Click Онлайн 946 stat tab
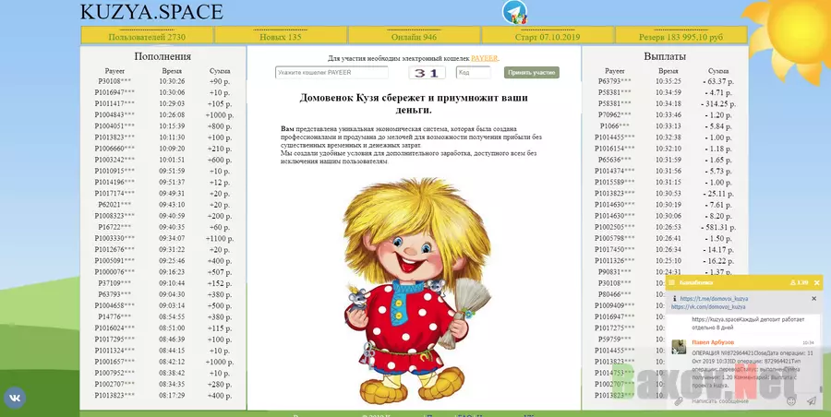831x417 pixels. pyautogui.click(x=414, y=35)
